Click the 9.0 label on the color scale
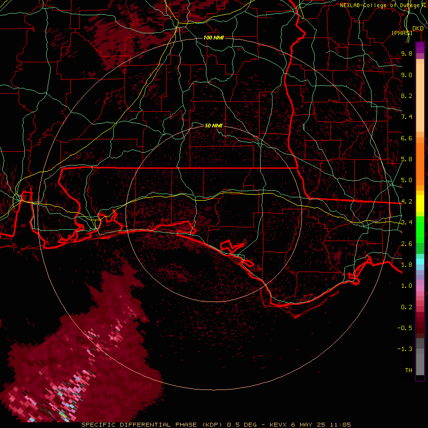The image size is (428, 428). coord(407,75)
